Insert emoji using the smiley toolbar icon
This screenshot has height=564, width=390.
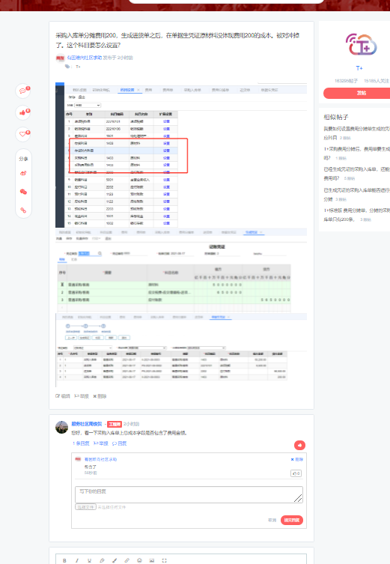click(x=139, y=560)
